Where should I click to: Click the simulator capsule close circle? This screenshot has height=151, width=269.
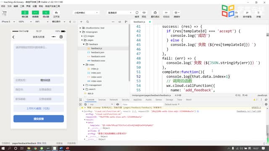[61, 37]
